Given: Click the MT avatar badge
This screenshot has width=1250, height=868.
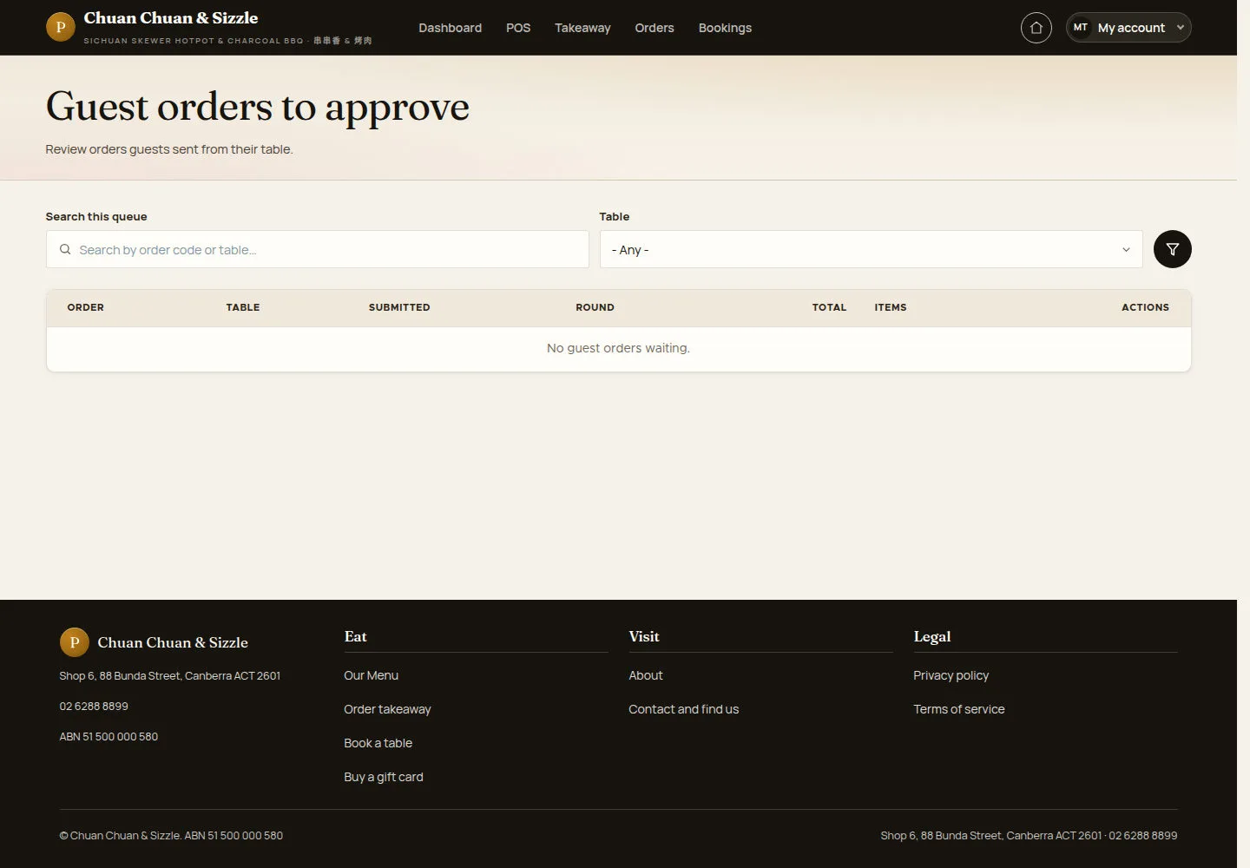Looking at the screenshot, I should (1080, 28).
